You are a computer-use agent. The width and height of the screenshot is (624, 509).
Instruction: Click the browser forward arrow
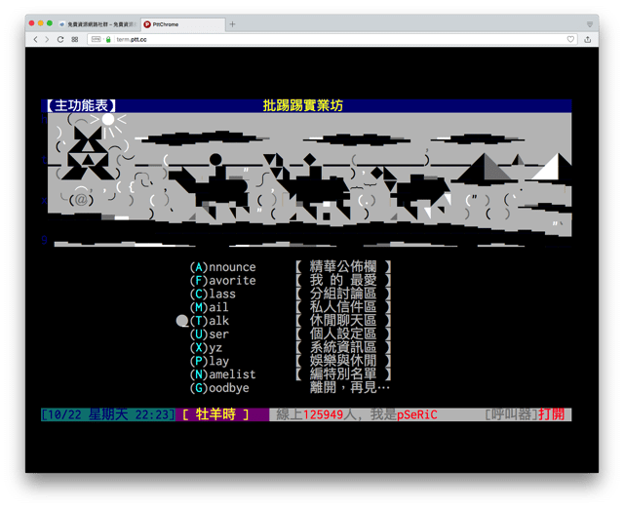pyautogui.click(x=47, y=40)
